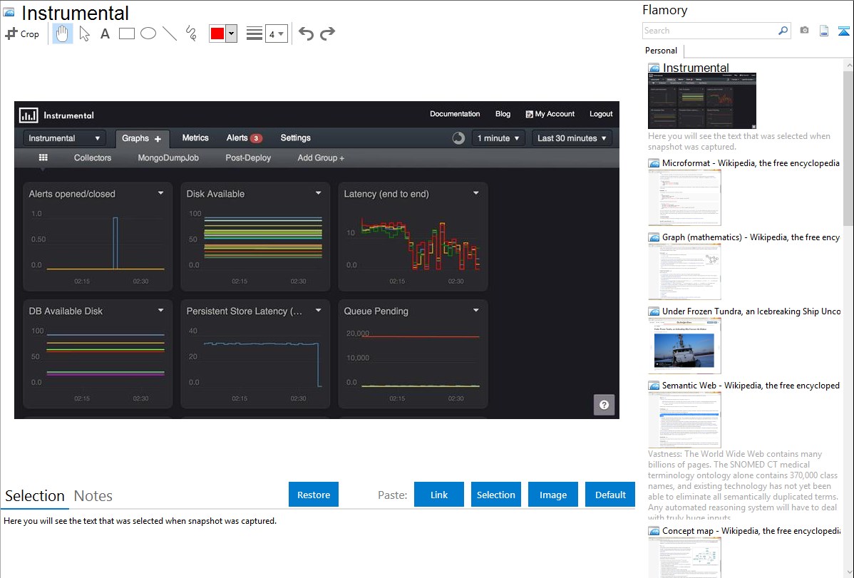Image resolution: width=854 pixels, height=578 pixels.
Task: Select the arrow pointer tool
Action: pos(84,33)
